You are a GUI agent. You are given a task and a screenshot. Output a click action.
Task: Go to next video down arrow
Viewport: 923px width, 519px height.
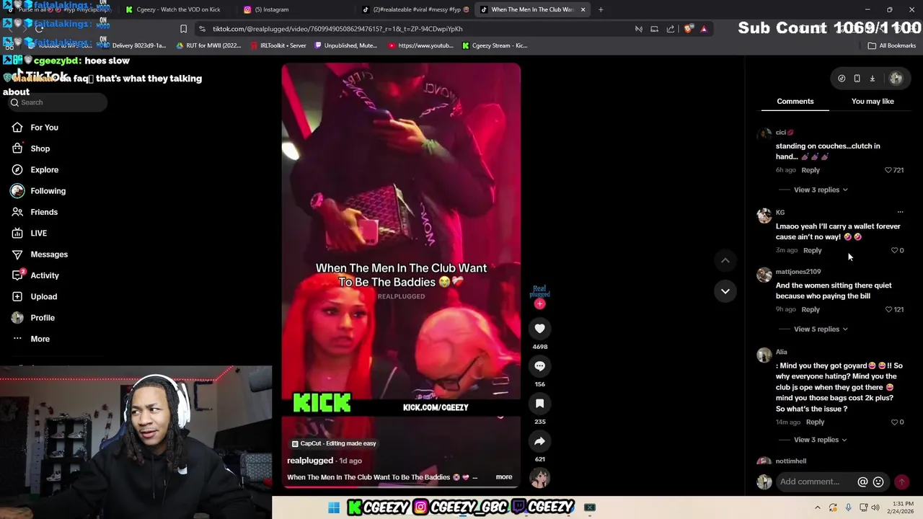point(725,291)
